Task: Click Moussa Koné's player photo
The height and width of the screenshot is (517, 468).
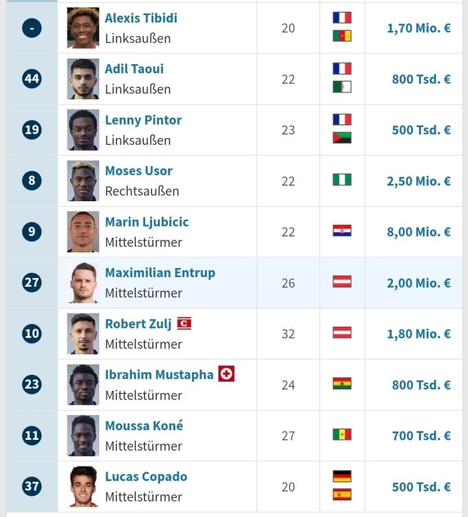Action: pyautogui.click(x=83, y=436)
